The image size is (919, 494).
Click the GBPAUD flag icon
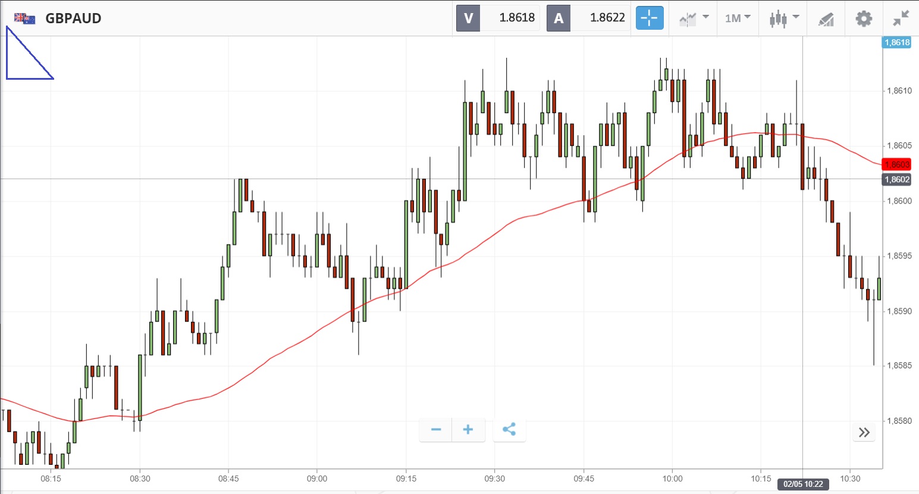(24, 18)
